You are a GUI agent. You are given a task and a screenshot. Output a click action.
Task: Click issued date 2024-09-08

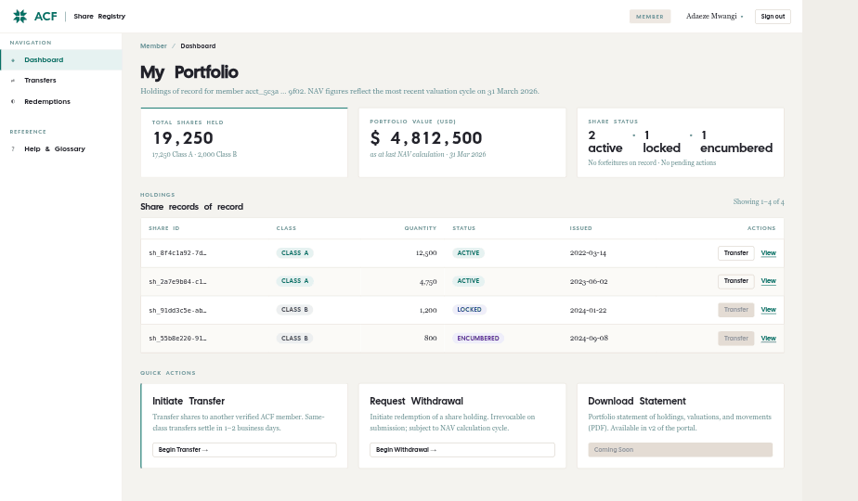(x=589, y=338)
